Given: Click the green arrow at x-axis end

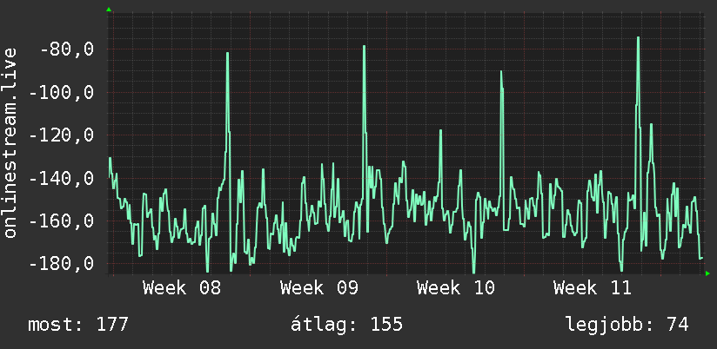Looking at the screenshot, I should coord(707,273).
